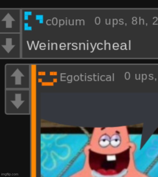Click Patrick's half-lidded eyes in the image
Viewport: 158px width, 177px height.
pyautogui.click(x=110, y=141)
